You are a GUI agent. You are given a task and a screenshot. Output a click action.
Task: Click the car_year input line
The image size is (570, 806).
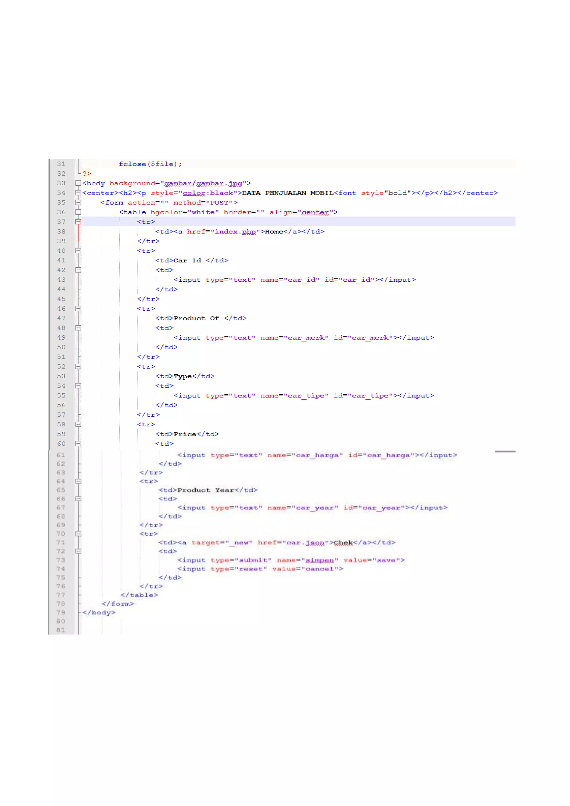(313, 508)
